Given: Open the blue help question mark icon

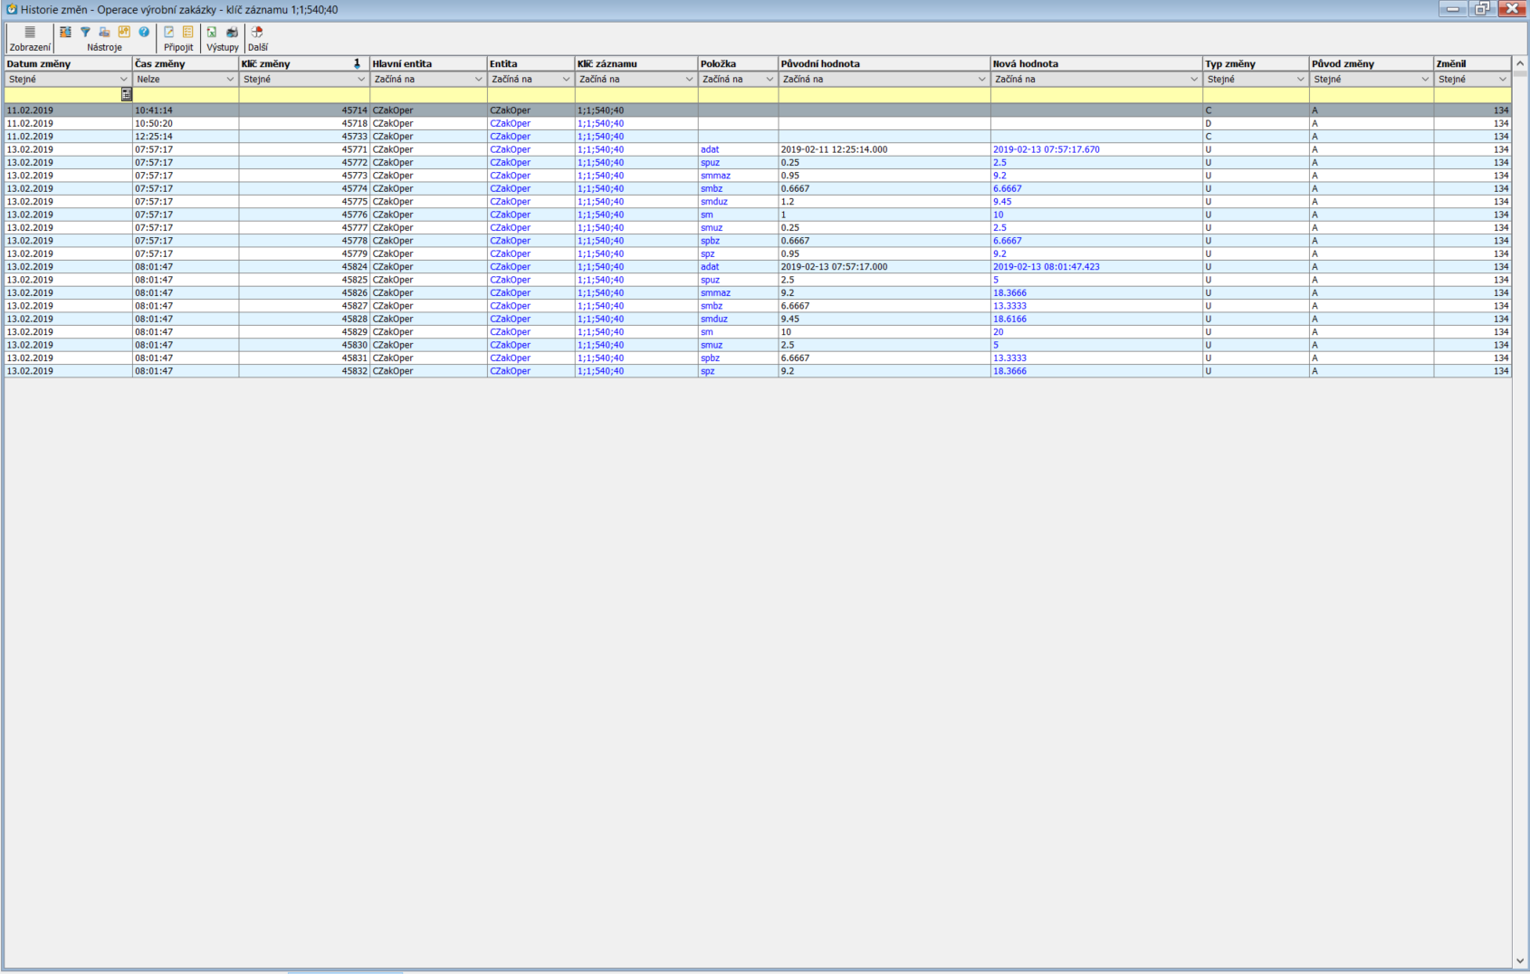Looking at the screenshot, I should point(144,33).
